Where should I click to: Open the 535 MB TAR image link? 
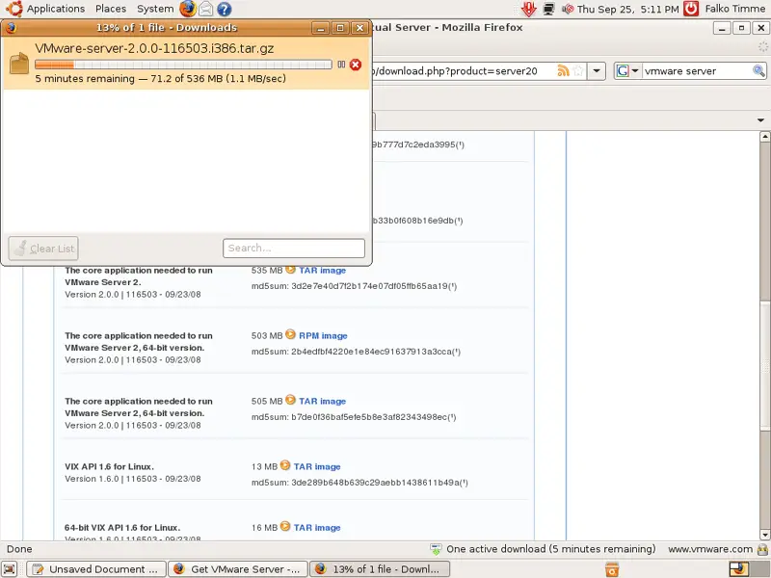point(322,271)
